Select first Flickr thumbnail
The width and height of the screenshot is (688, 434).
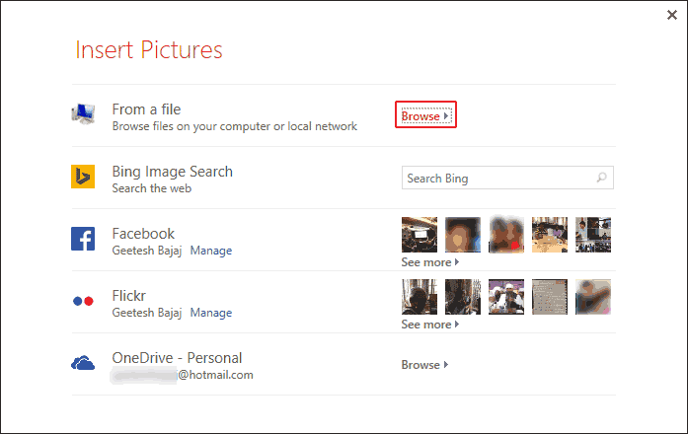pyautogui.click(x=420, y=297)
